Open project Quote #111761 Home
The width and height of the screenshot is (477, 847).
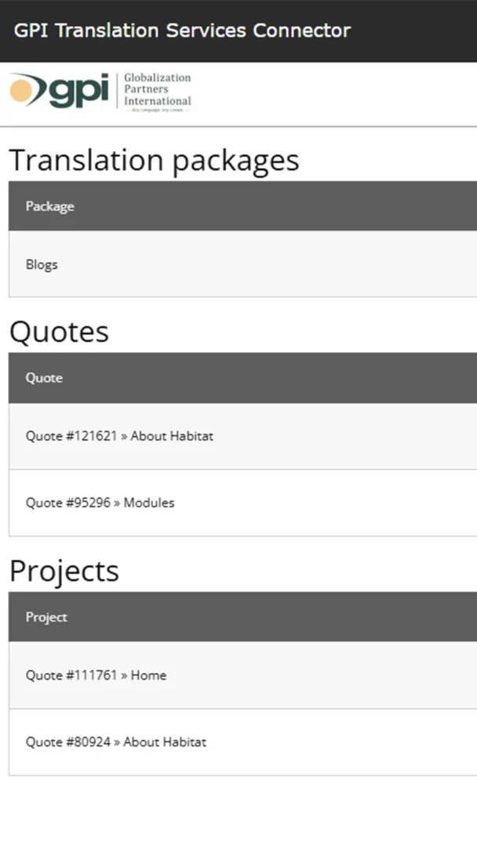(x=96, y=675)
